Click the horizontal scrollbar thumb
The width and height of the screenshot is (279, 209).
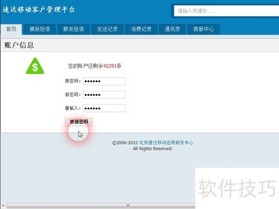coord(102,206)
